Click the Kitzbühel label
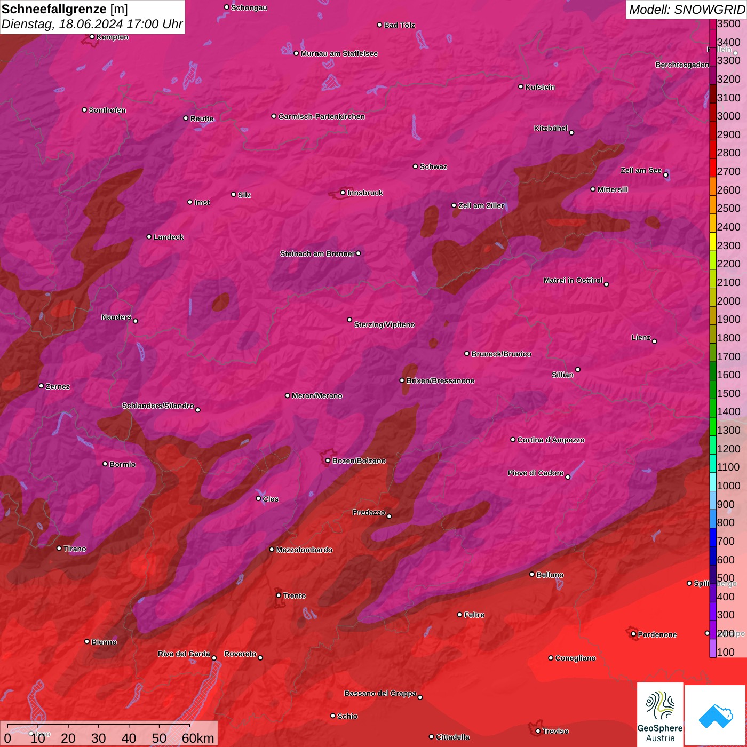Image resolution: width=747 pixels, height=747 pixels. pos(551,128)
